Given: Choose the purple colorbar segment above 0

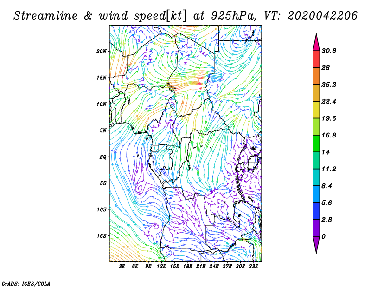Looking at the screenshot, I should [316, 228].
